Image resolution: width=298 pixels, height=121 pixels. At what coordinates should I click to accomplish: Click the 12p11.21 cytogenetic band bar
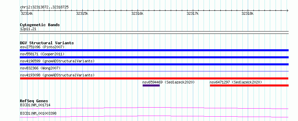tap(154, 32)
